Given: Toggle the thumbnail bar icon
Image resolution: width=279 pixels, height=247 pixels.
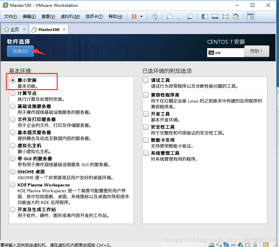Looking at the screenshot, I should [215, 17].
